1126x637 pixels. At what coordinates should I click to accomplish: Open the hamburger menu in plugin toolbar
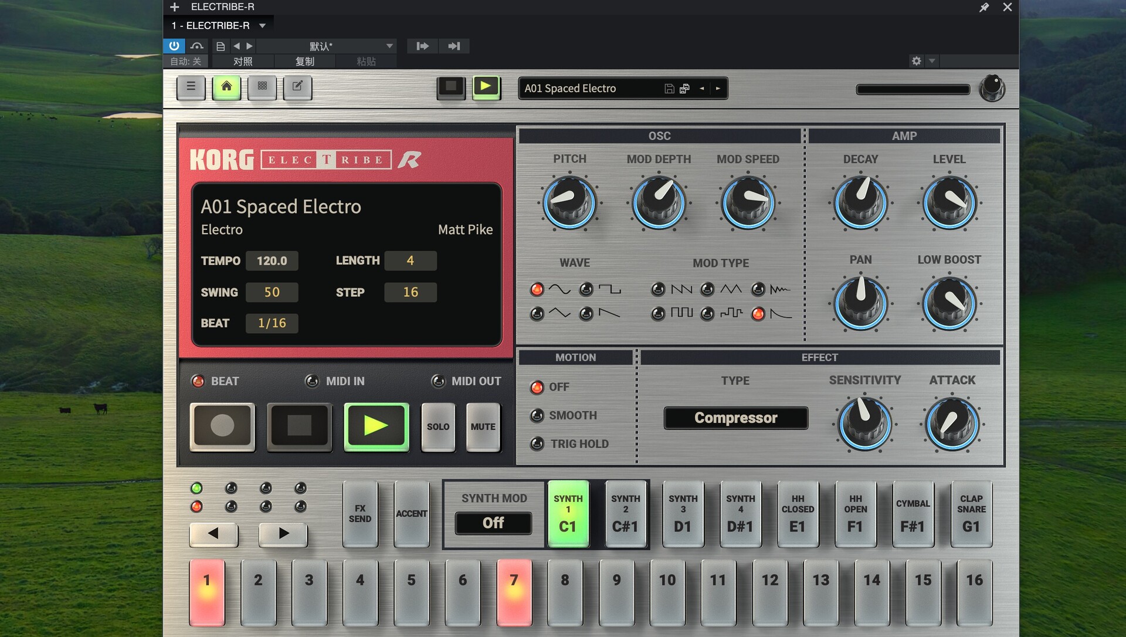191,87
